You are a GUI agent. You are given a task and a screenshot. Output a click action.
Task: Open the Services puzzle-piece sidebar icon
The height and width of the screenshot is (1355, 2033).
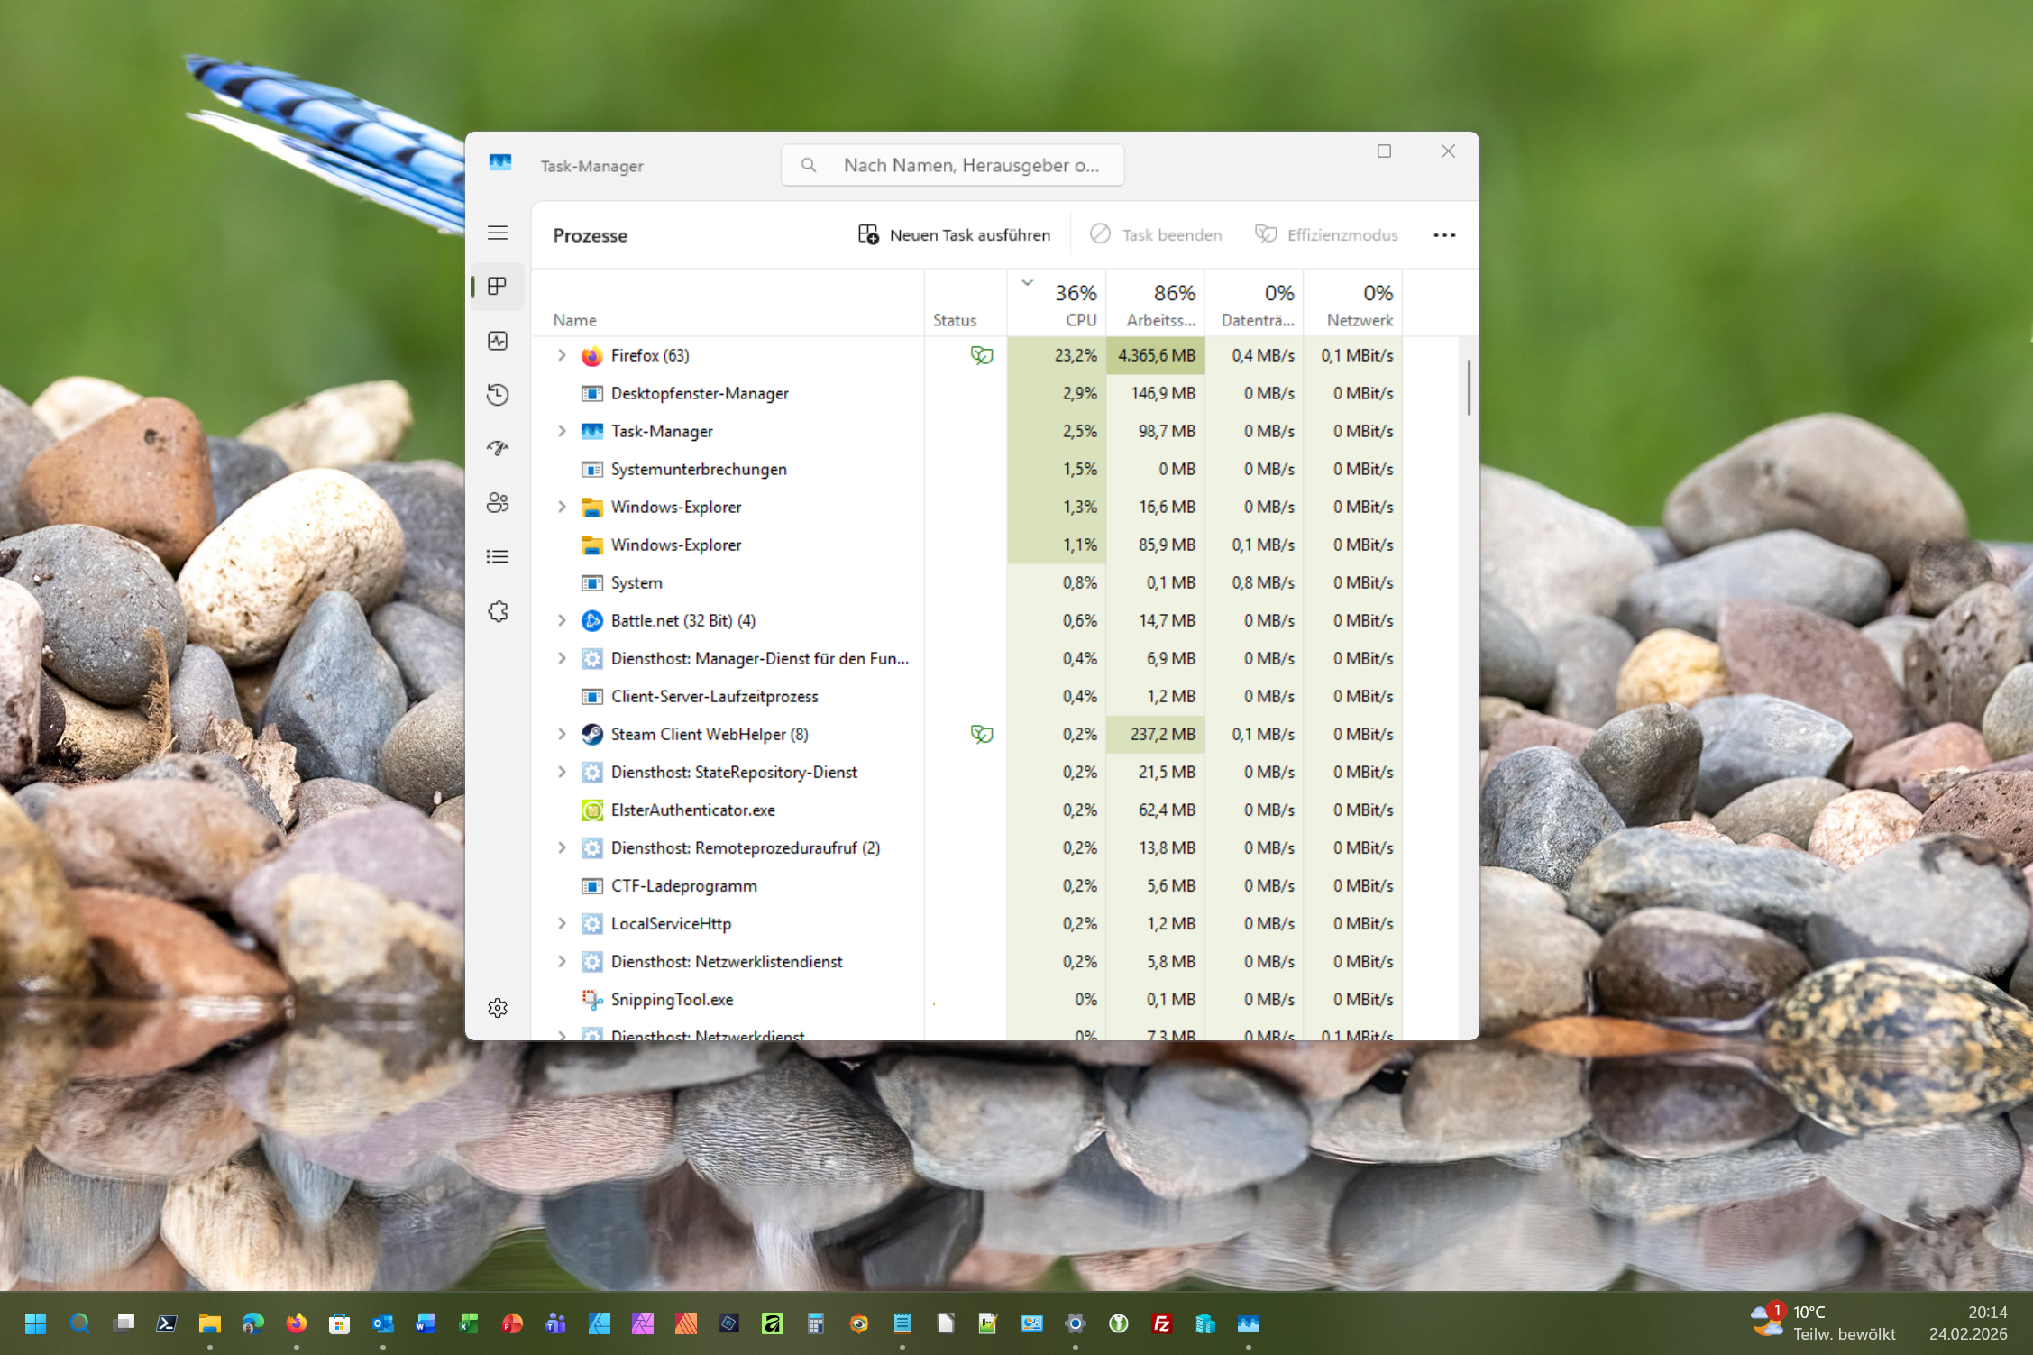[x=498, y=611]
